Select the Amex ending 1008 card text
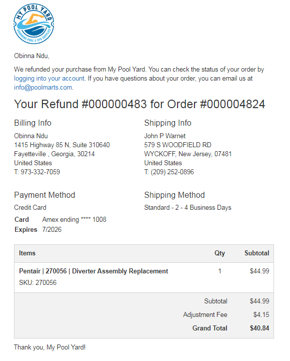This screenshot has width=290, height=361. tap(74, 220)
